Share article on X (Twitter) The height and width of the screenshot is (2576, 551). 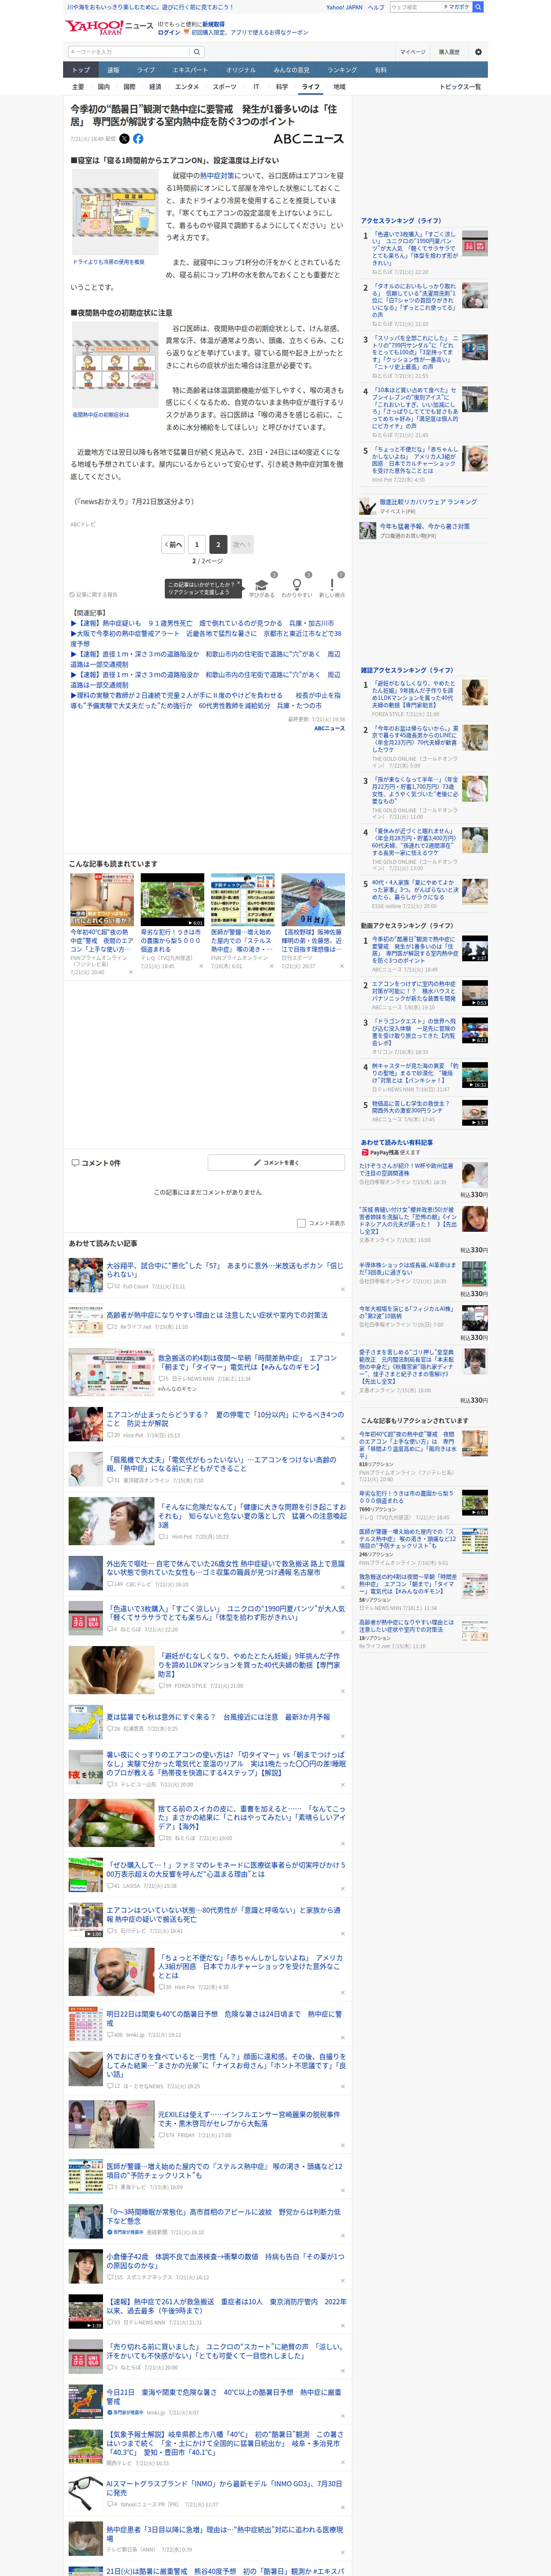tap(125, 139)
